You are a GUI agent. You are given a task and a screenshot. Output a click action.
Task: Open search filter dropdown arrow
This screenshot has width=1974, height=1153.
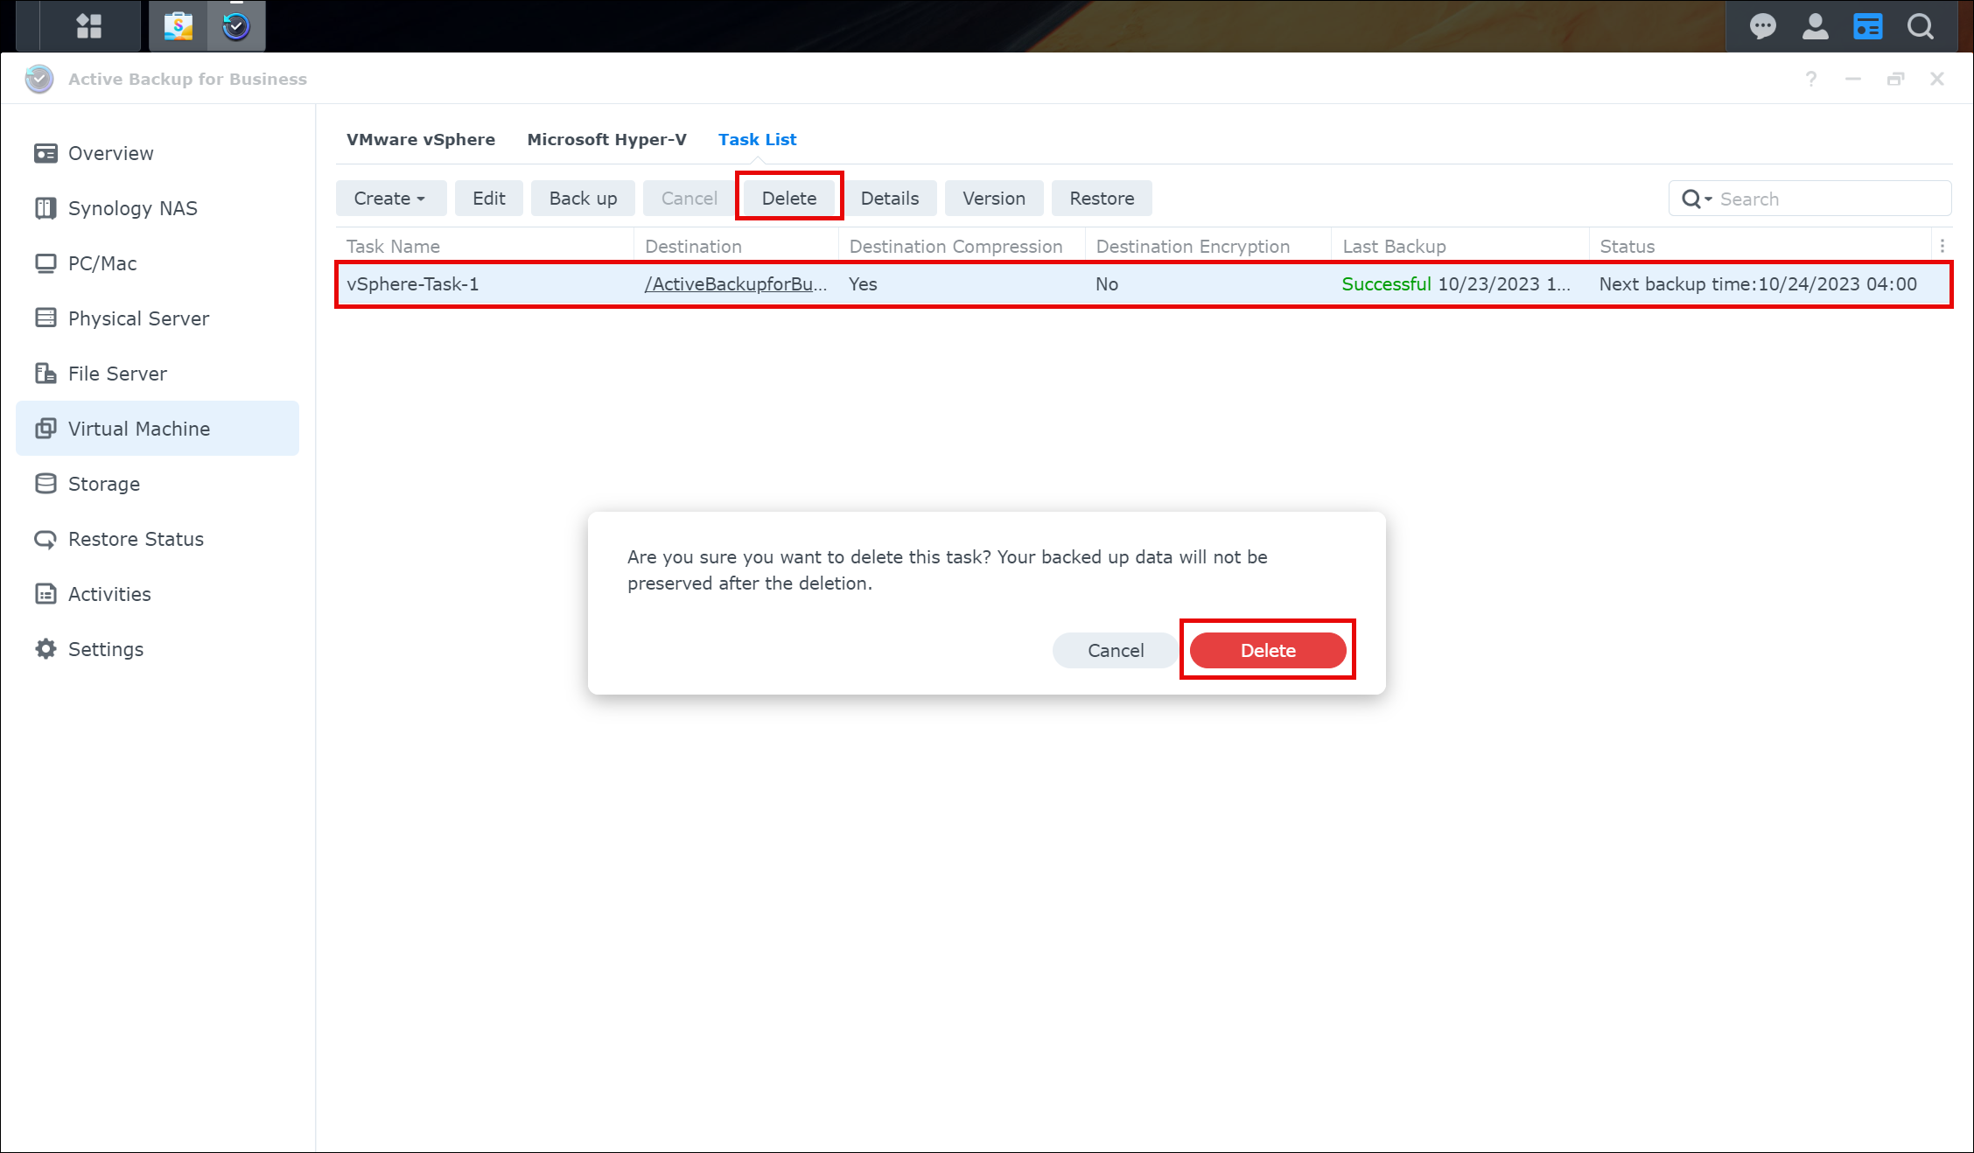coord(1708,199)
